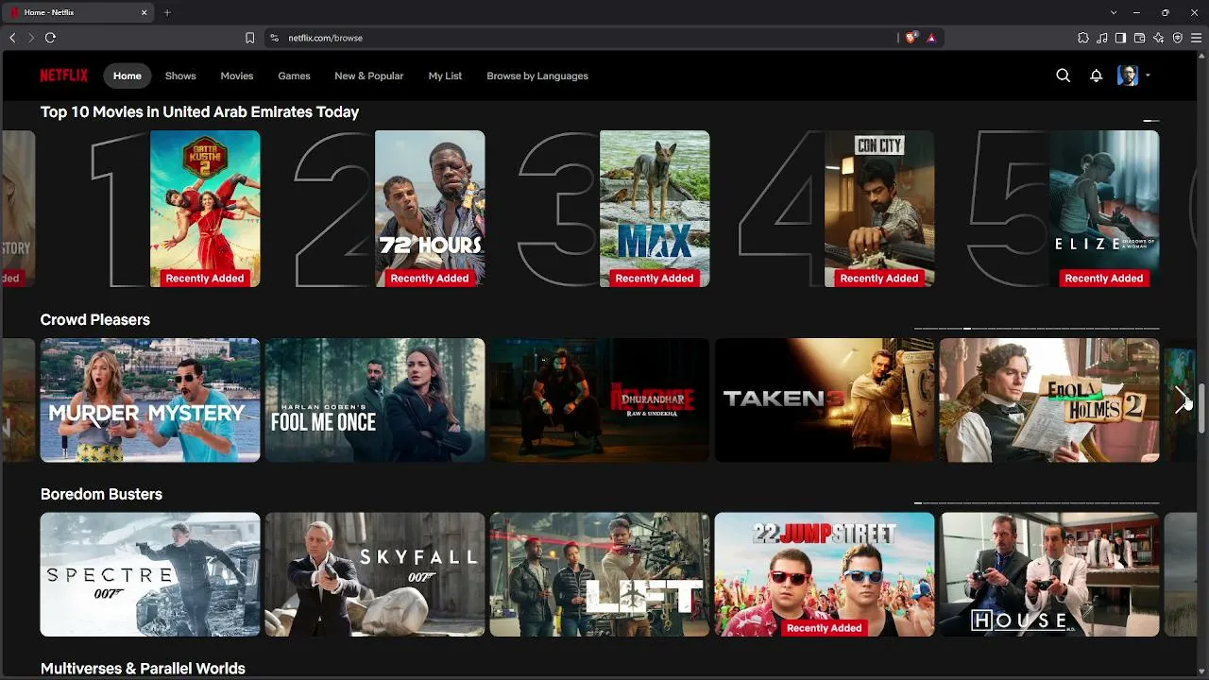Go to Netflix Home
The width and height of the screenshot is (1209, 680).
pos(128,76)
